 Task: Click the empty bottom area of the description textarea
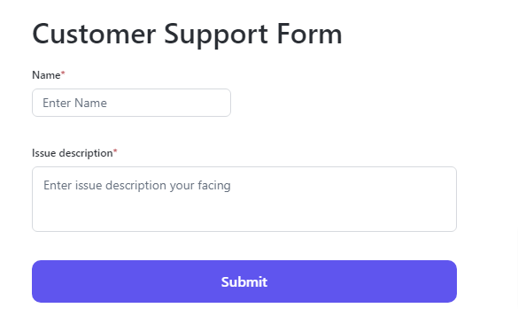[244, 216]
